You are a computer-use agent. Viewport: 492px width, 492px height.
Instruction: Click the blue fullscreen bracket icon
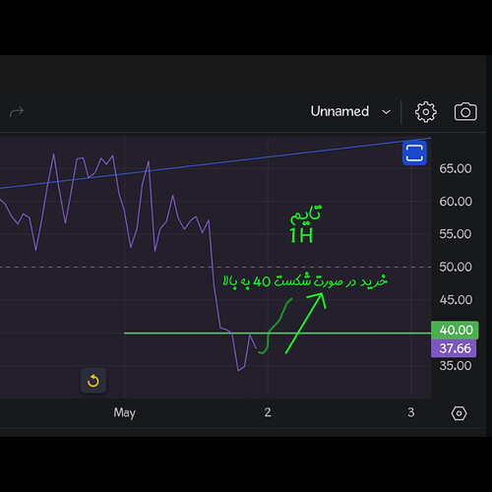click(x=414, y=153)
